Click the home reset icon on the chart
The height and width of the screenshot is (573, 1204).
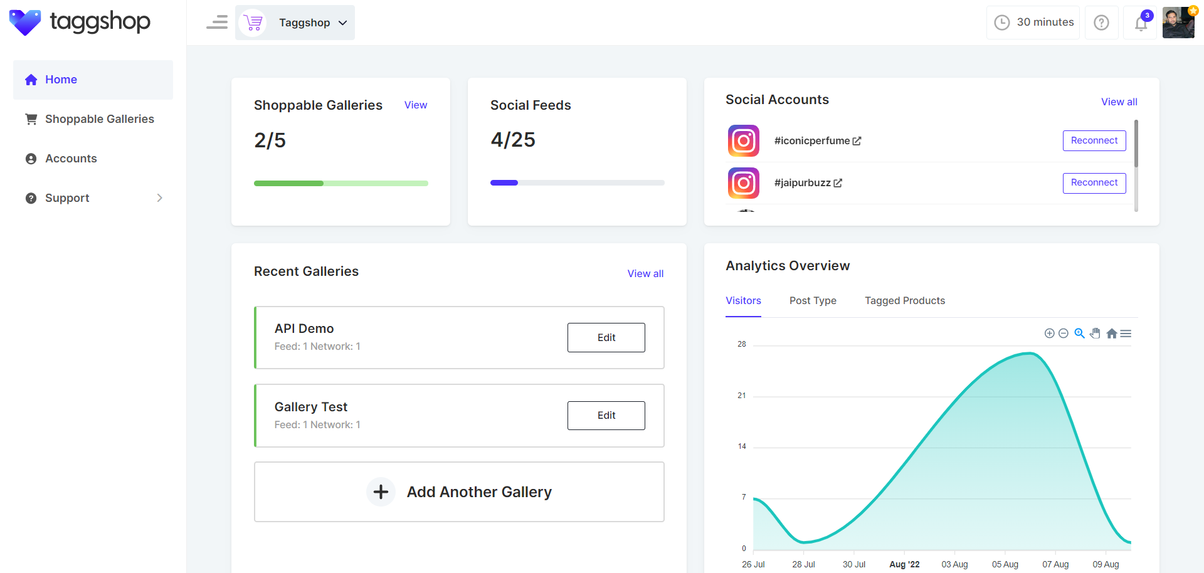tap(1112, 333)
